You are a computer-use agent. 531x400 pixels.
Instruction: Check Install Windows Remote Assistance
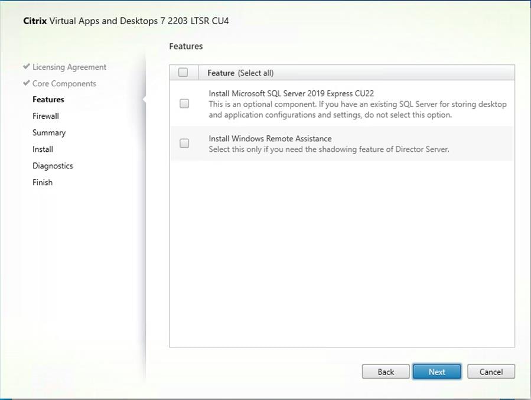click(184, 144)
